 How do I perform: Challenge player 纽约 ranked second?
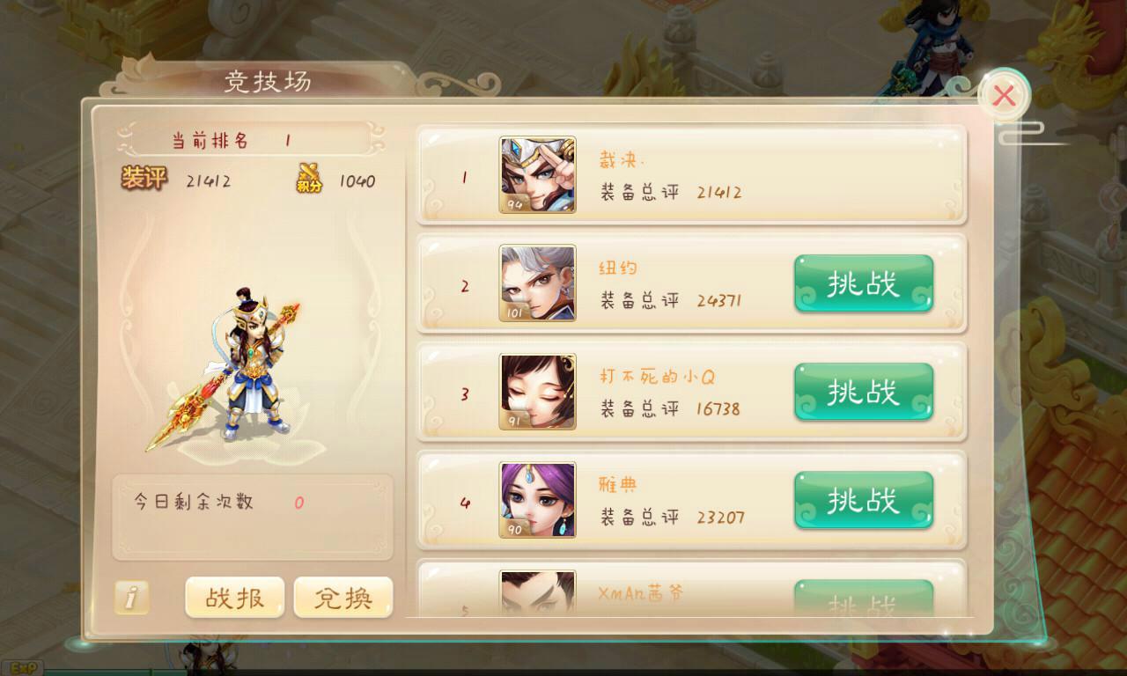pyautogui.click(x=864, y=283)
